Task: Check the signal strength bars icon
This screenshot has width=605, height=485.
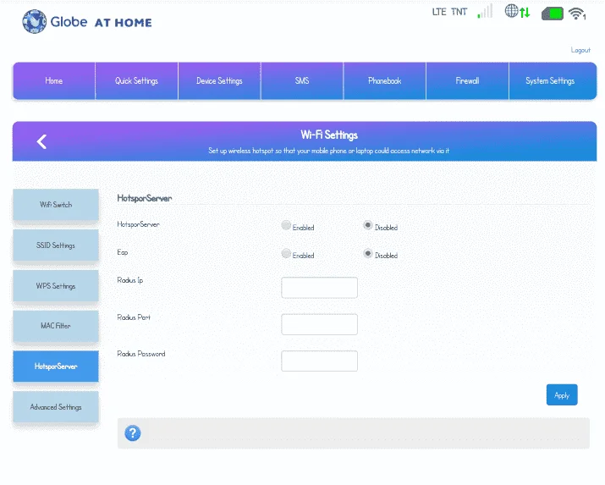Action: (x=485, y=11)
